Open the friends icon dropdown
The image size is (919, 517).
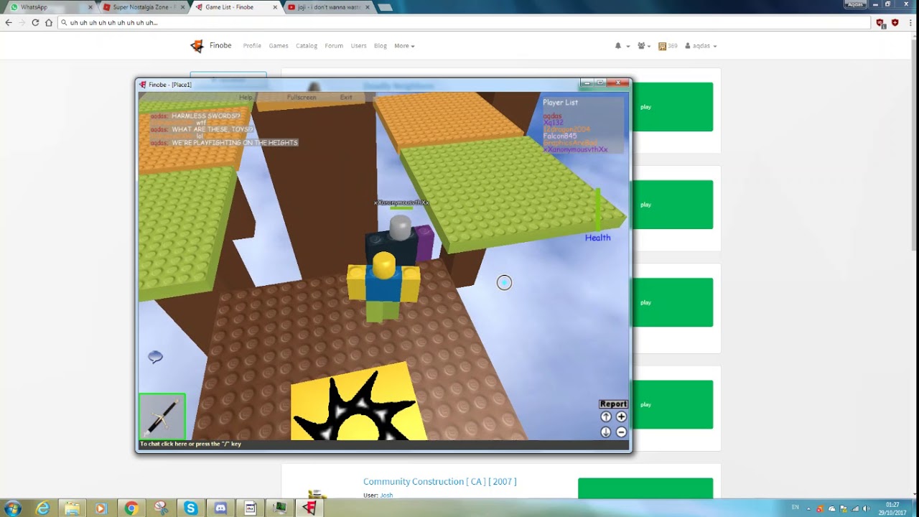644,46
